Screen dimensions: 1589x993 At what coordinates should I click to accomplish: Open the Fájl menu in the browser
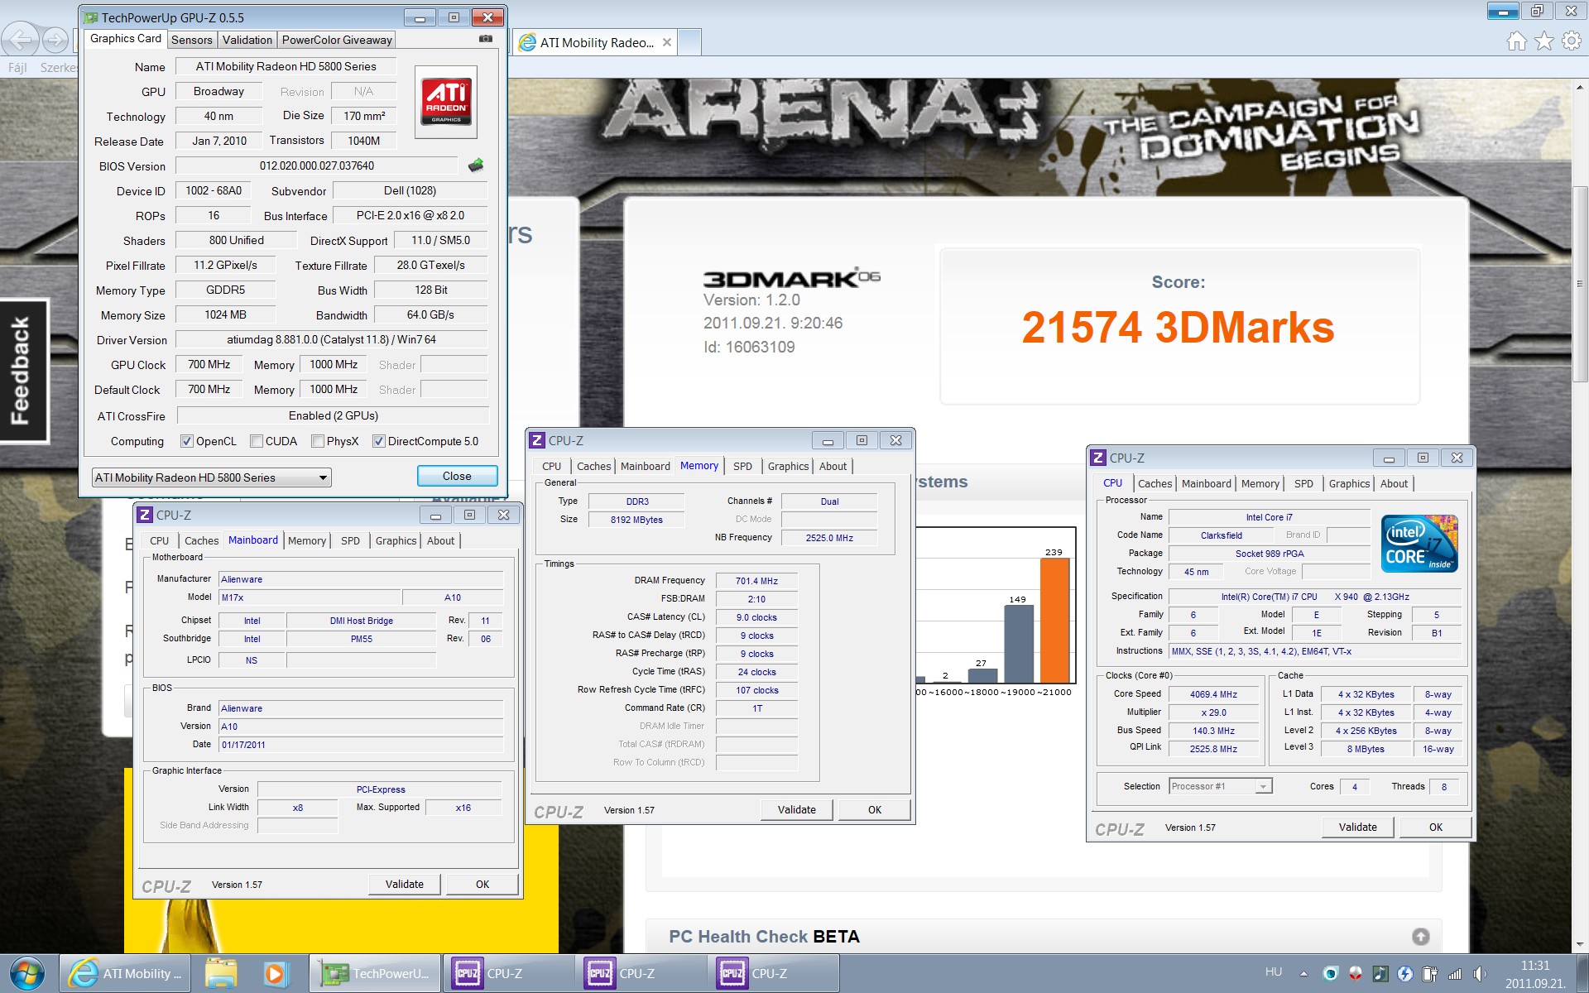click(17, 68)
